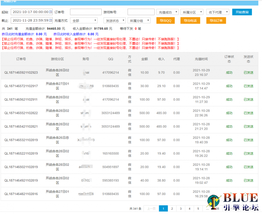Go to page 3 of results
This screenshot has width=262, height=214.
(181, 209)
